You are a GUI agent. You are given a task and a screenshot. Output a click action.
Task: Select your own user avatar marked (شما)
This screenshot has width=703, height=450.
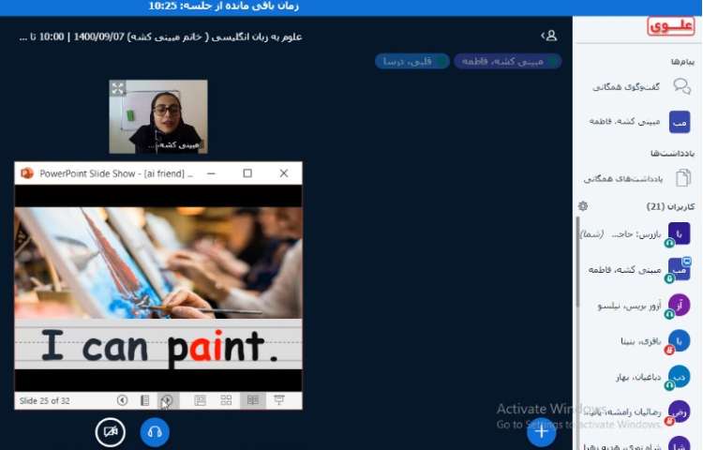tap(680, 234)
